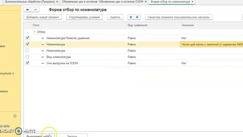Click 'Выполнить отбор' button at bottom

(x=39, y=135)
